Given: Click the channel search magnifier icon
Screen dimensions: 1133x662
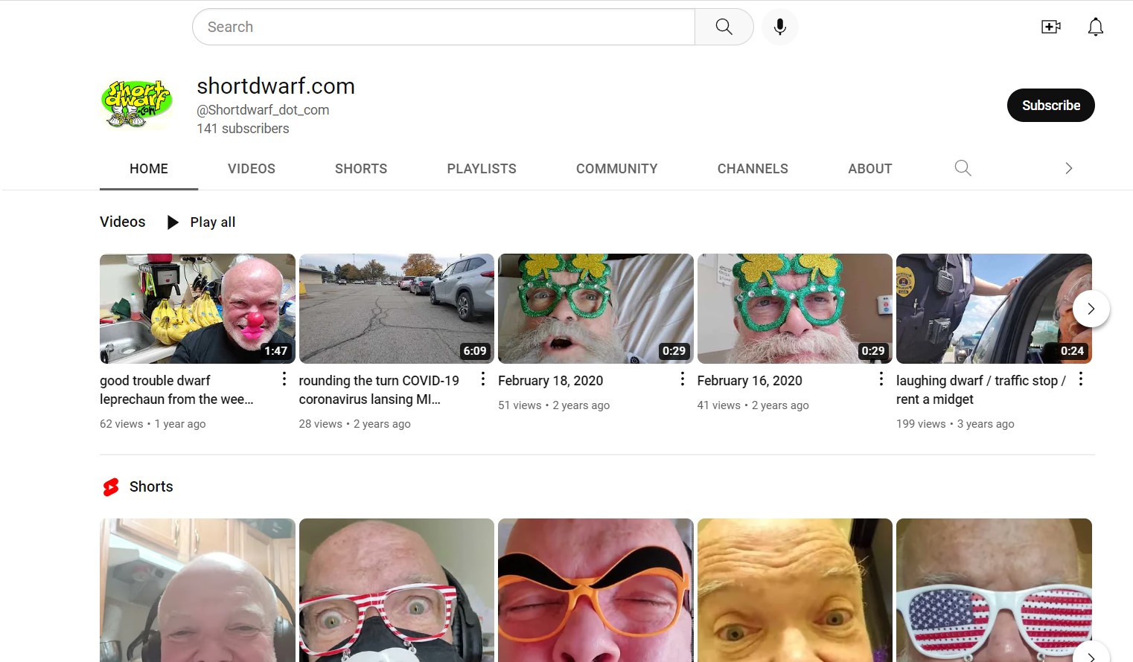Looking at the screenshot, I should click(963, 168).
